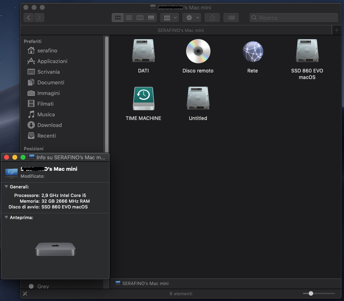Select the SERAFINO's Mac mini tab
The width and height of the screenshot is (344, 301).
click(176, 30)
